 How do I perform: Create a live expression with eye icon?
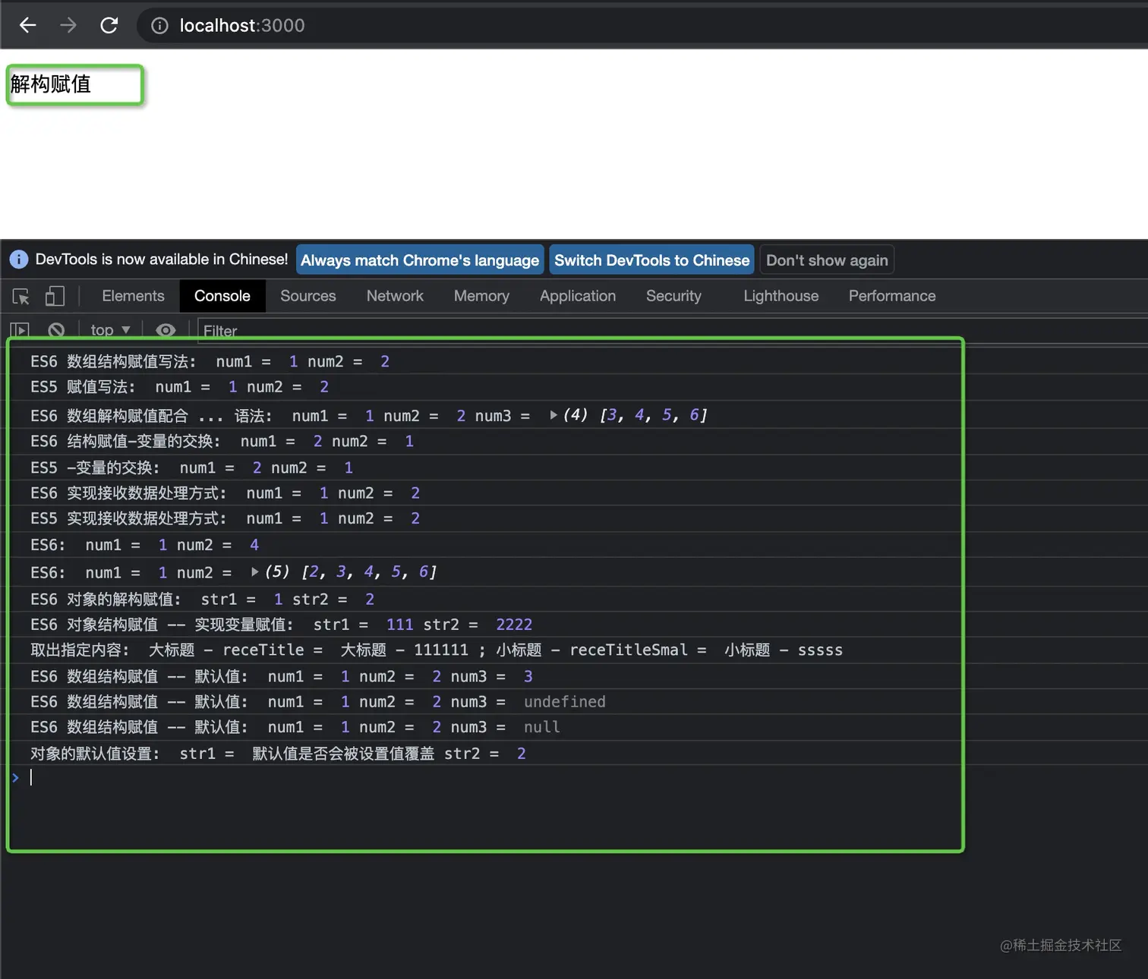tap(166, 330)
